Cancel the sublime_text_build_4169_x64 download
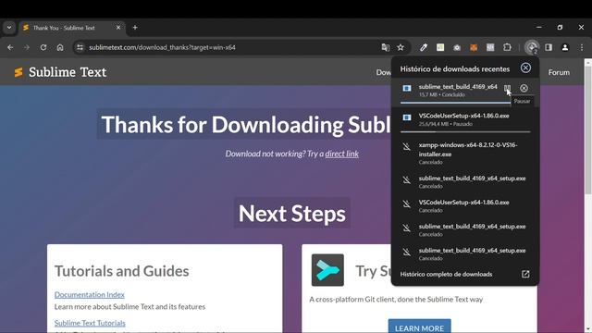The image size is (592, 333). click(x=524, y=89)
